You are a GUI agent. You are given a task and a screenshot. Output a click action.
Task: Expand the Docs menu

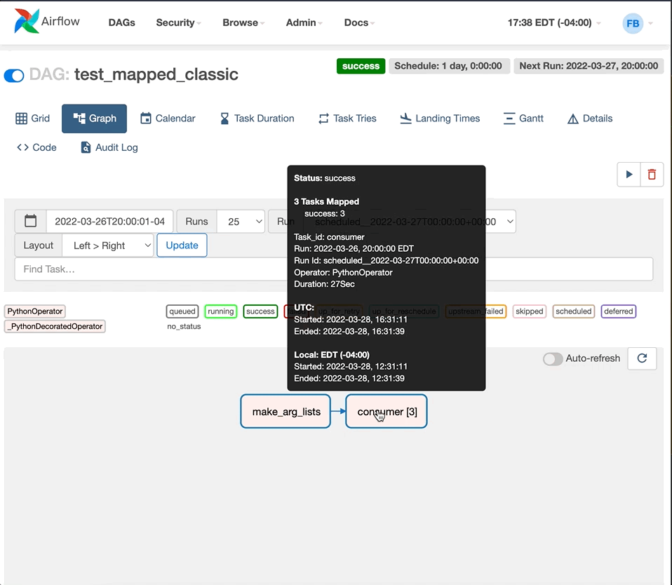(359, 22)
